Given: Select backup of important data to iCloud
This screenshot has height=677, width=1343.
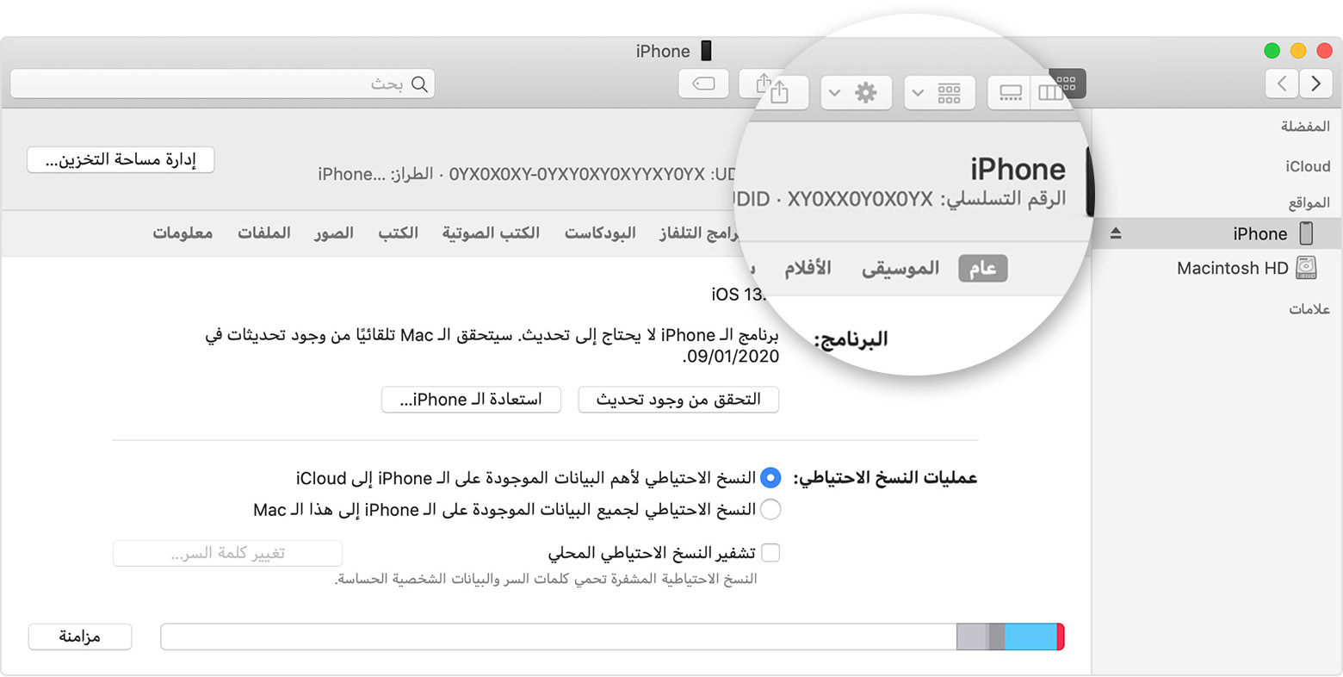Looking at the screenshot, I should pyautogui.click(x=771, y=478).
